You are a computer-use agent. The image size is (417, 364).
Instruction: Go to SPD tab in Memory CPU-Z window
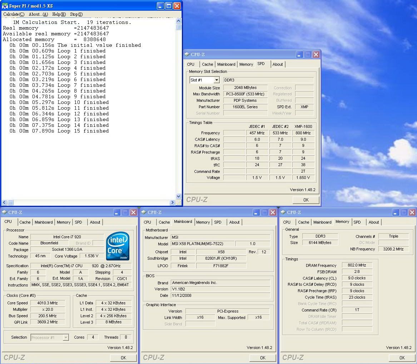(357, 222)
